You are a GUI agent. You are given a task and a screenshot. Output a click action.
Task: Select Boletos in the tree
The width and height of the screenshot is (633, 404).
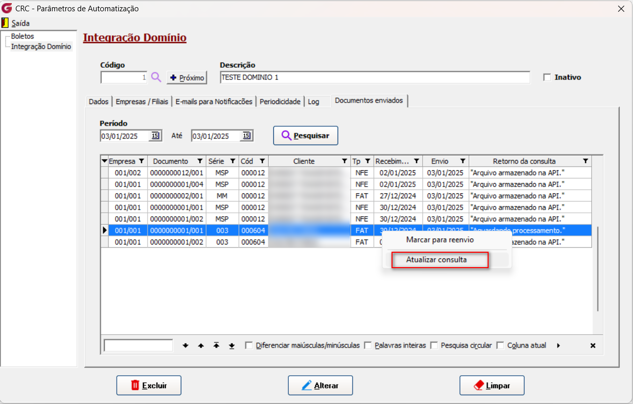point(23,36)
